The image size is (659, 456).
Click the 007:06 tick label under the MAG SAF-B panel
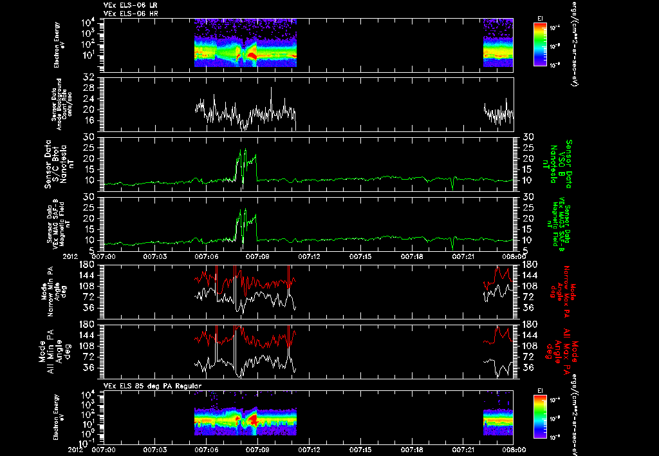207,256
